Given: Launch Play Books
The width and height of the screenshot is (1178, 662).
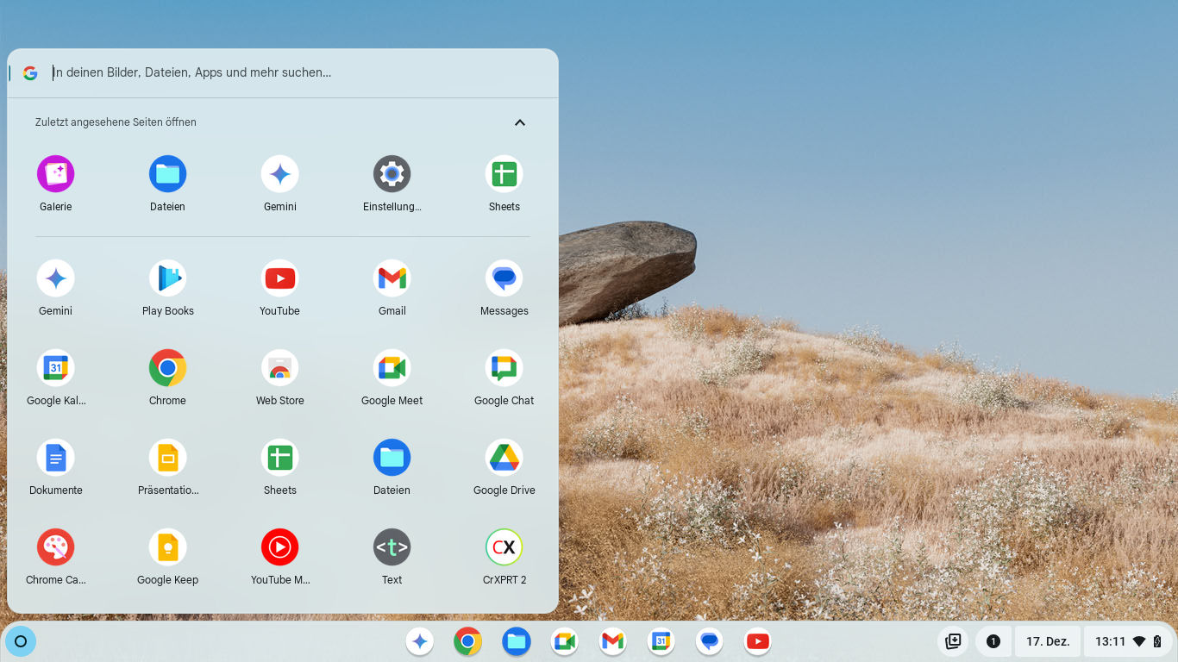Looking at the screenshot, I should point(167,278).
